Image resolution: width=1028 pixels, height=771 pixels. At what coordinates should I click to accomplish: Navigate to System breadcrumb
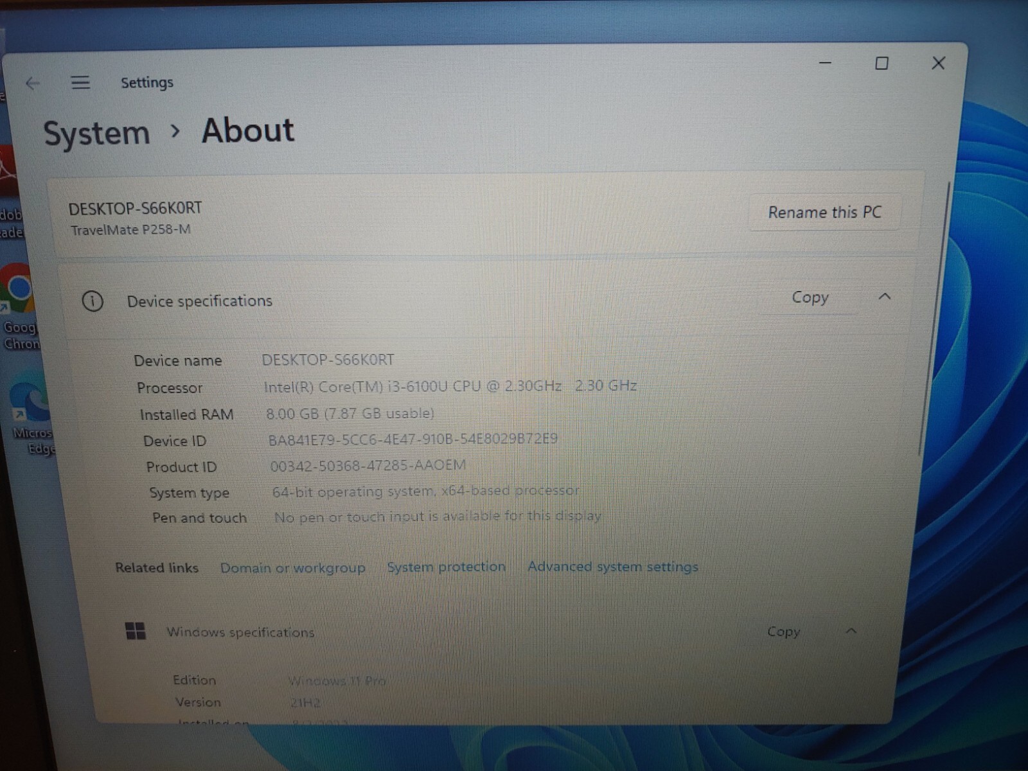(96, 134)
